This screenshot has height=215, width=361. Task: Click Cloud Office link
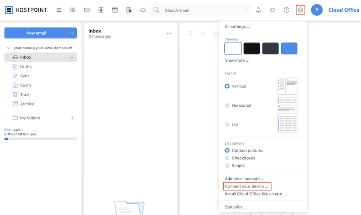coord(343,10)
